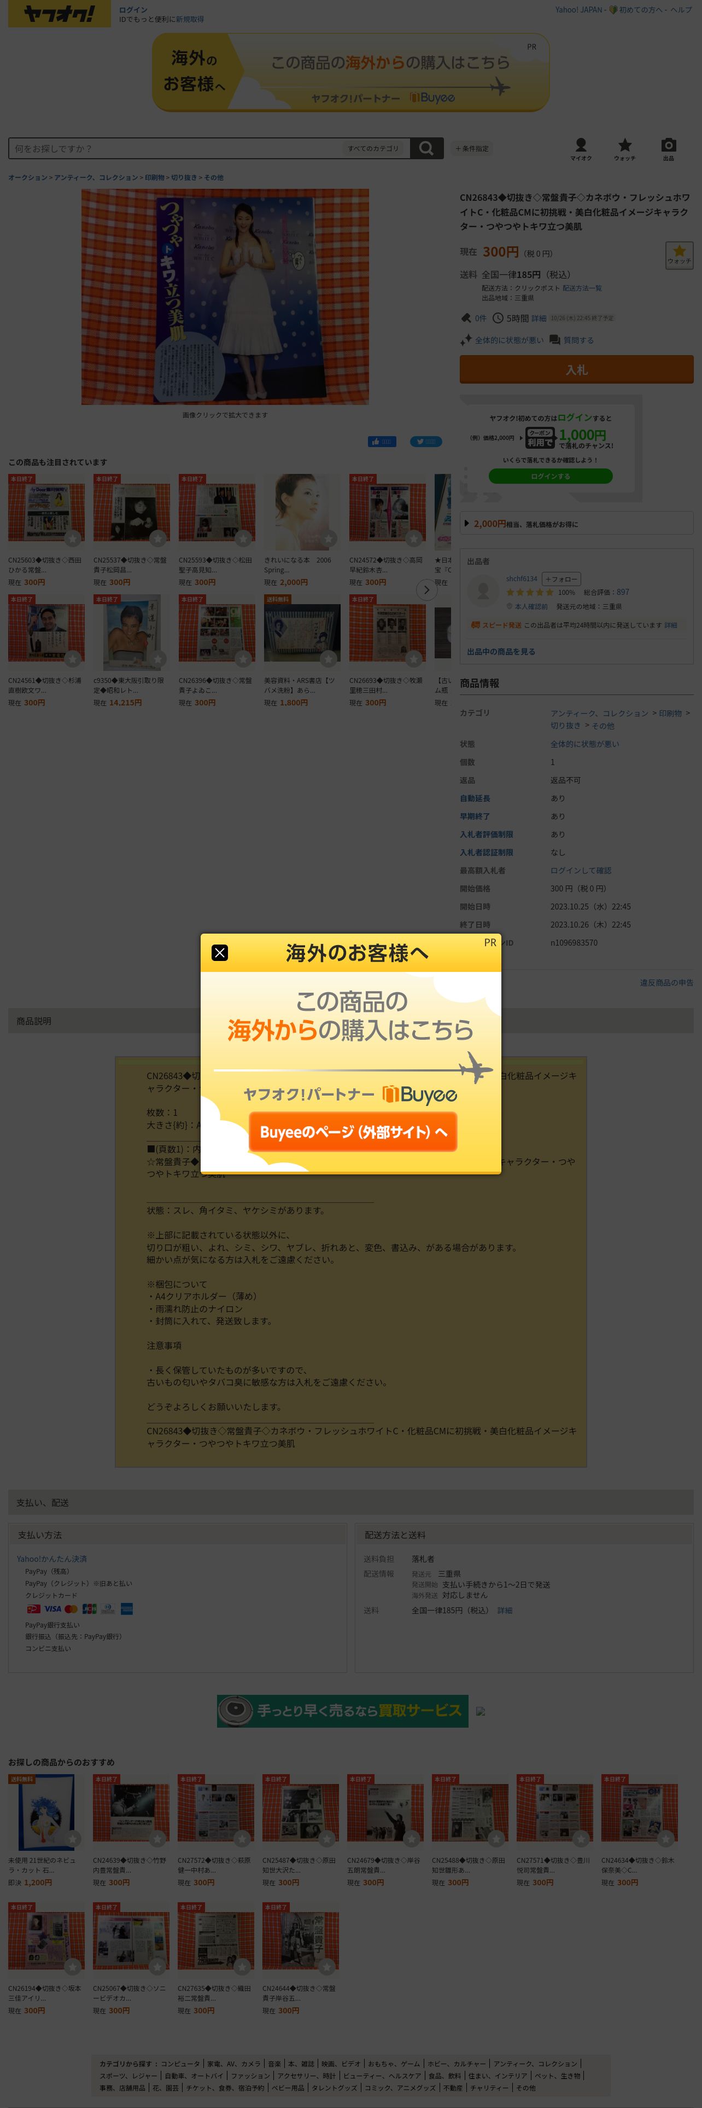
Task: Open the CN25488 recommended item thumbnail
Action: [470, 1812]
